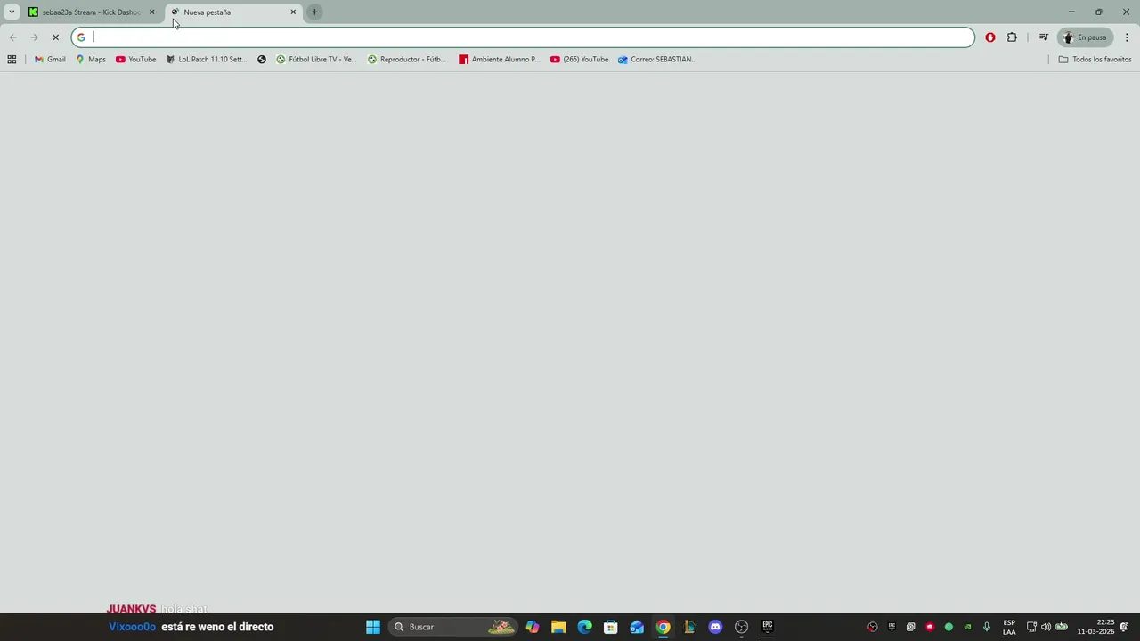Open the LoL Patch 11.10 bookmark
This screenshot has width=1140, height=641.
[207, 60]
